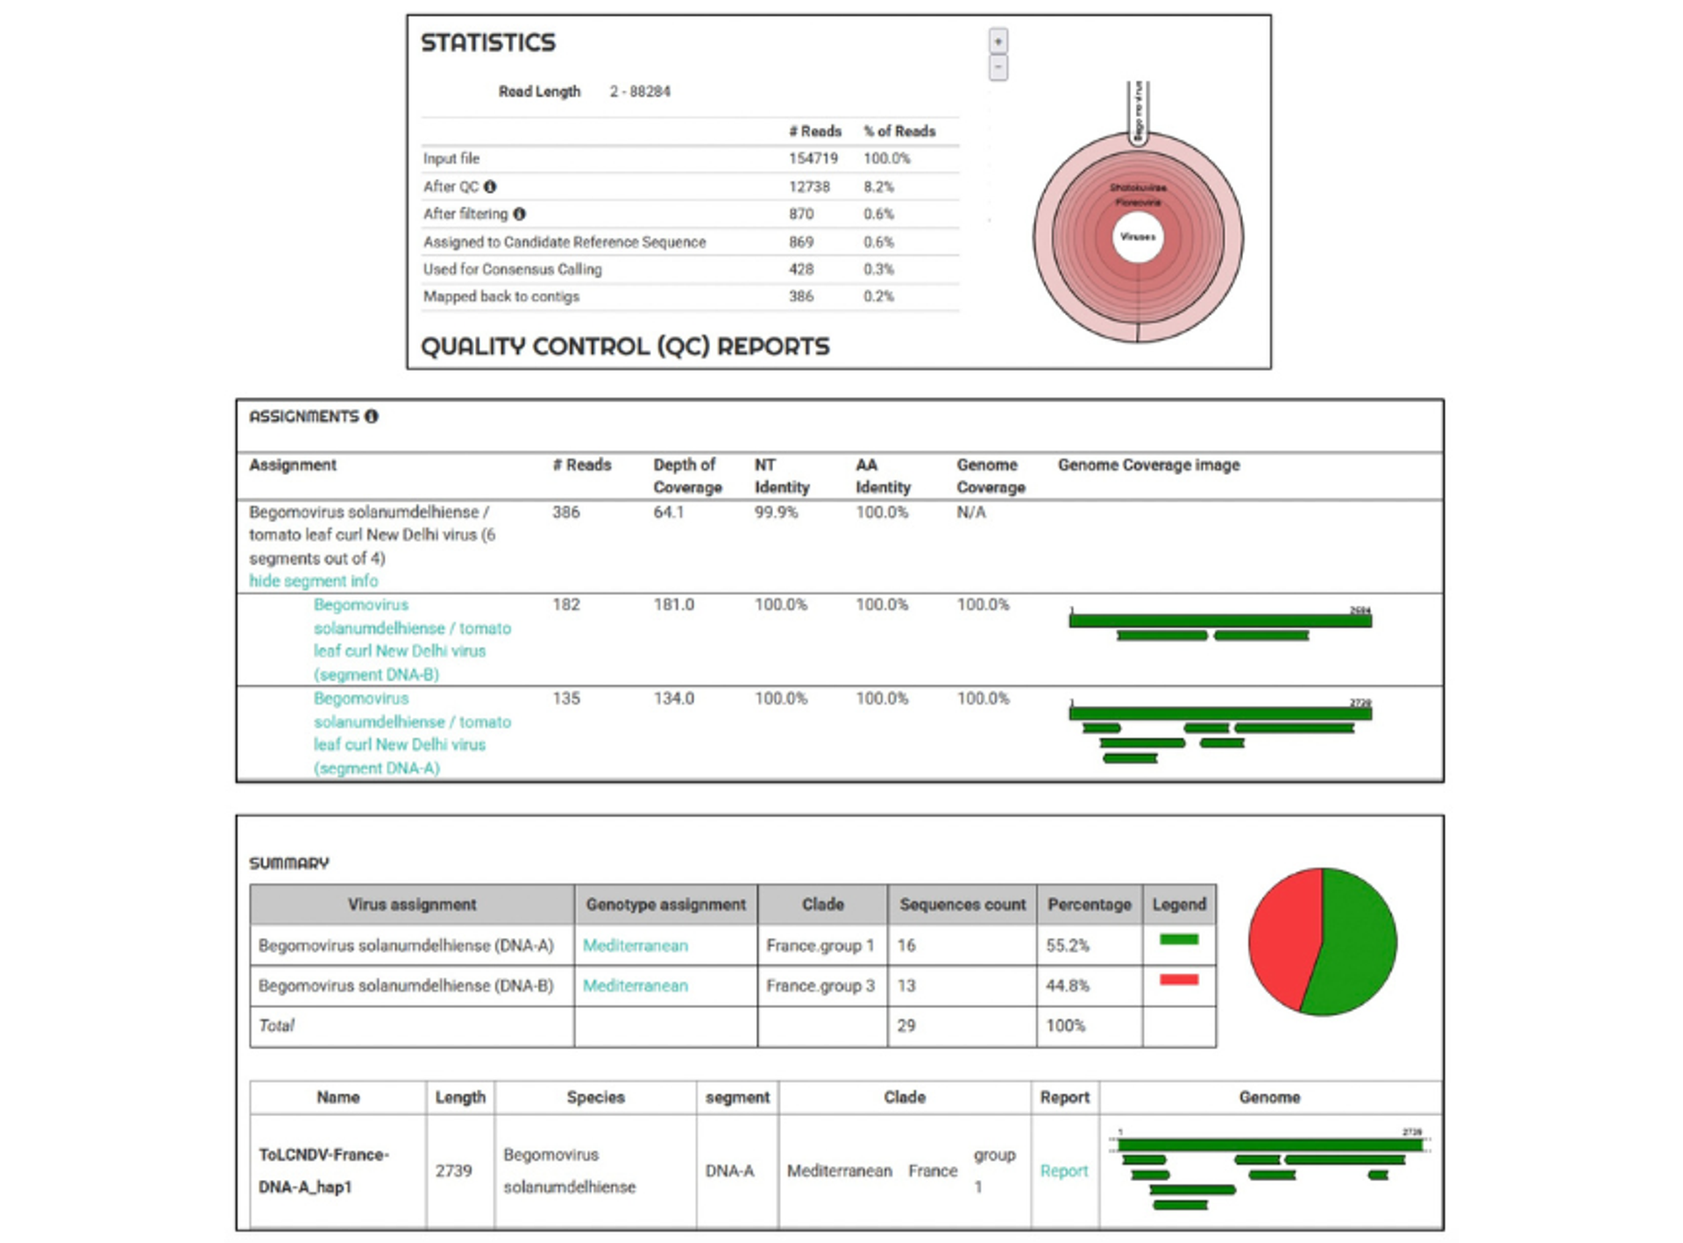Open the Report link for ToLCNDV-France-DNA-A_hap1

(x=1064, y=1170)
